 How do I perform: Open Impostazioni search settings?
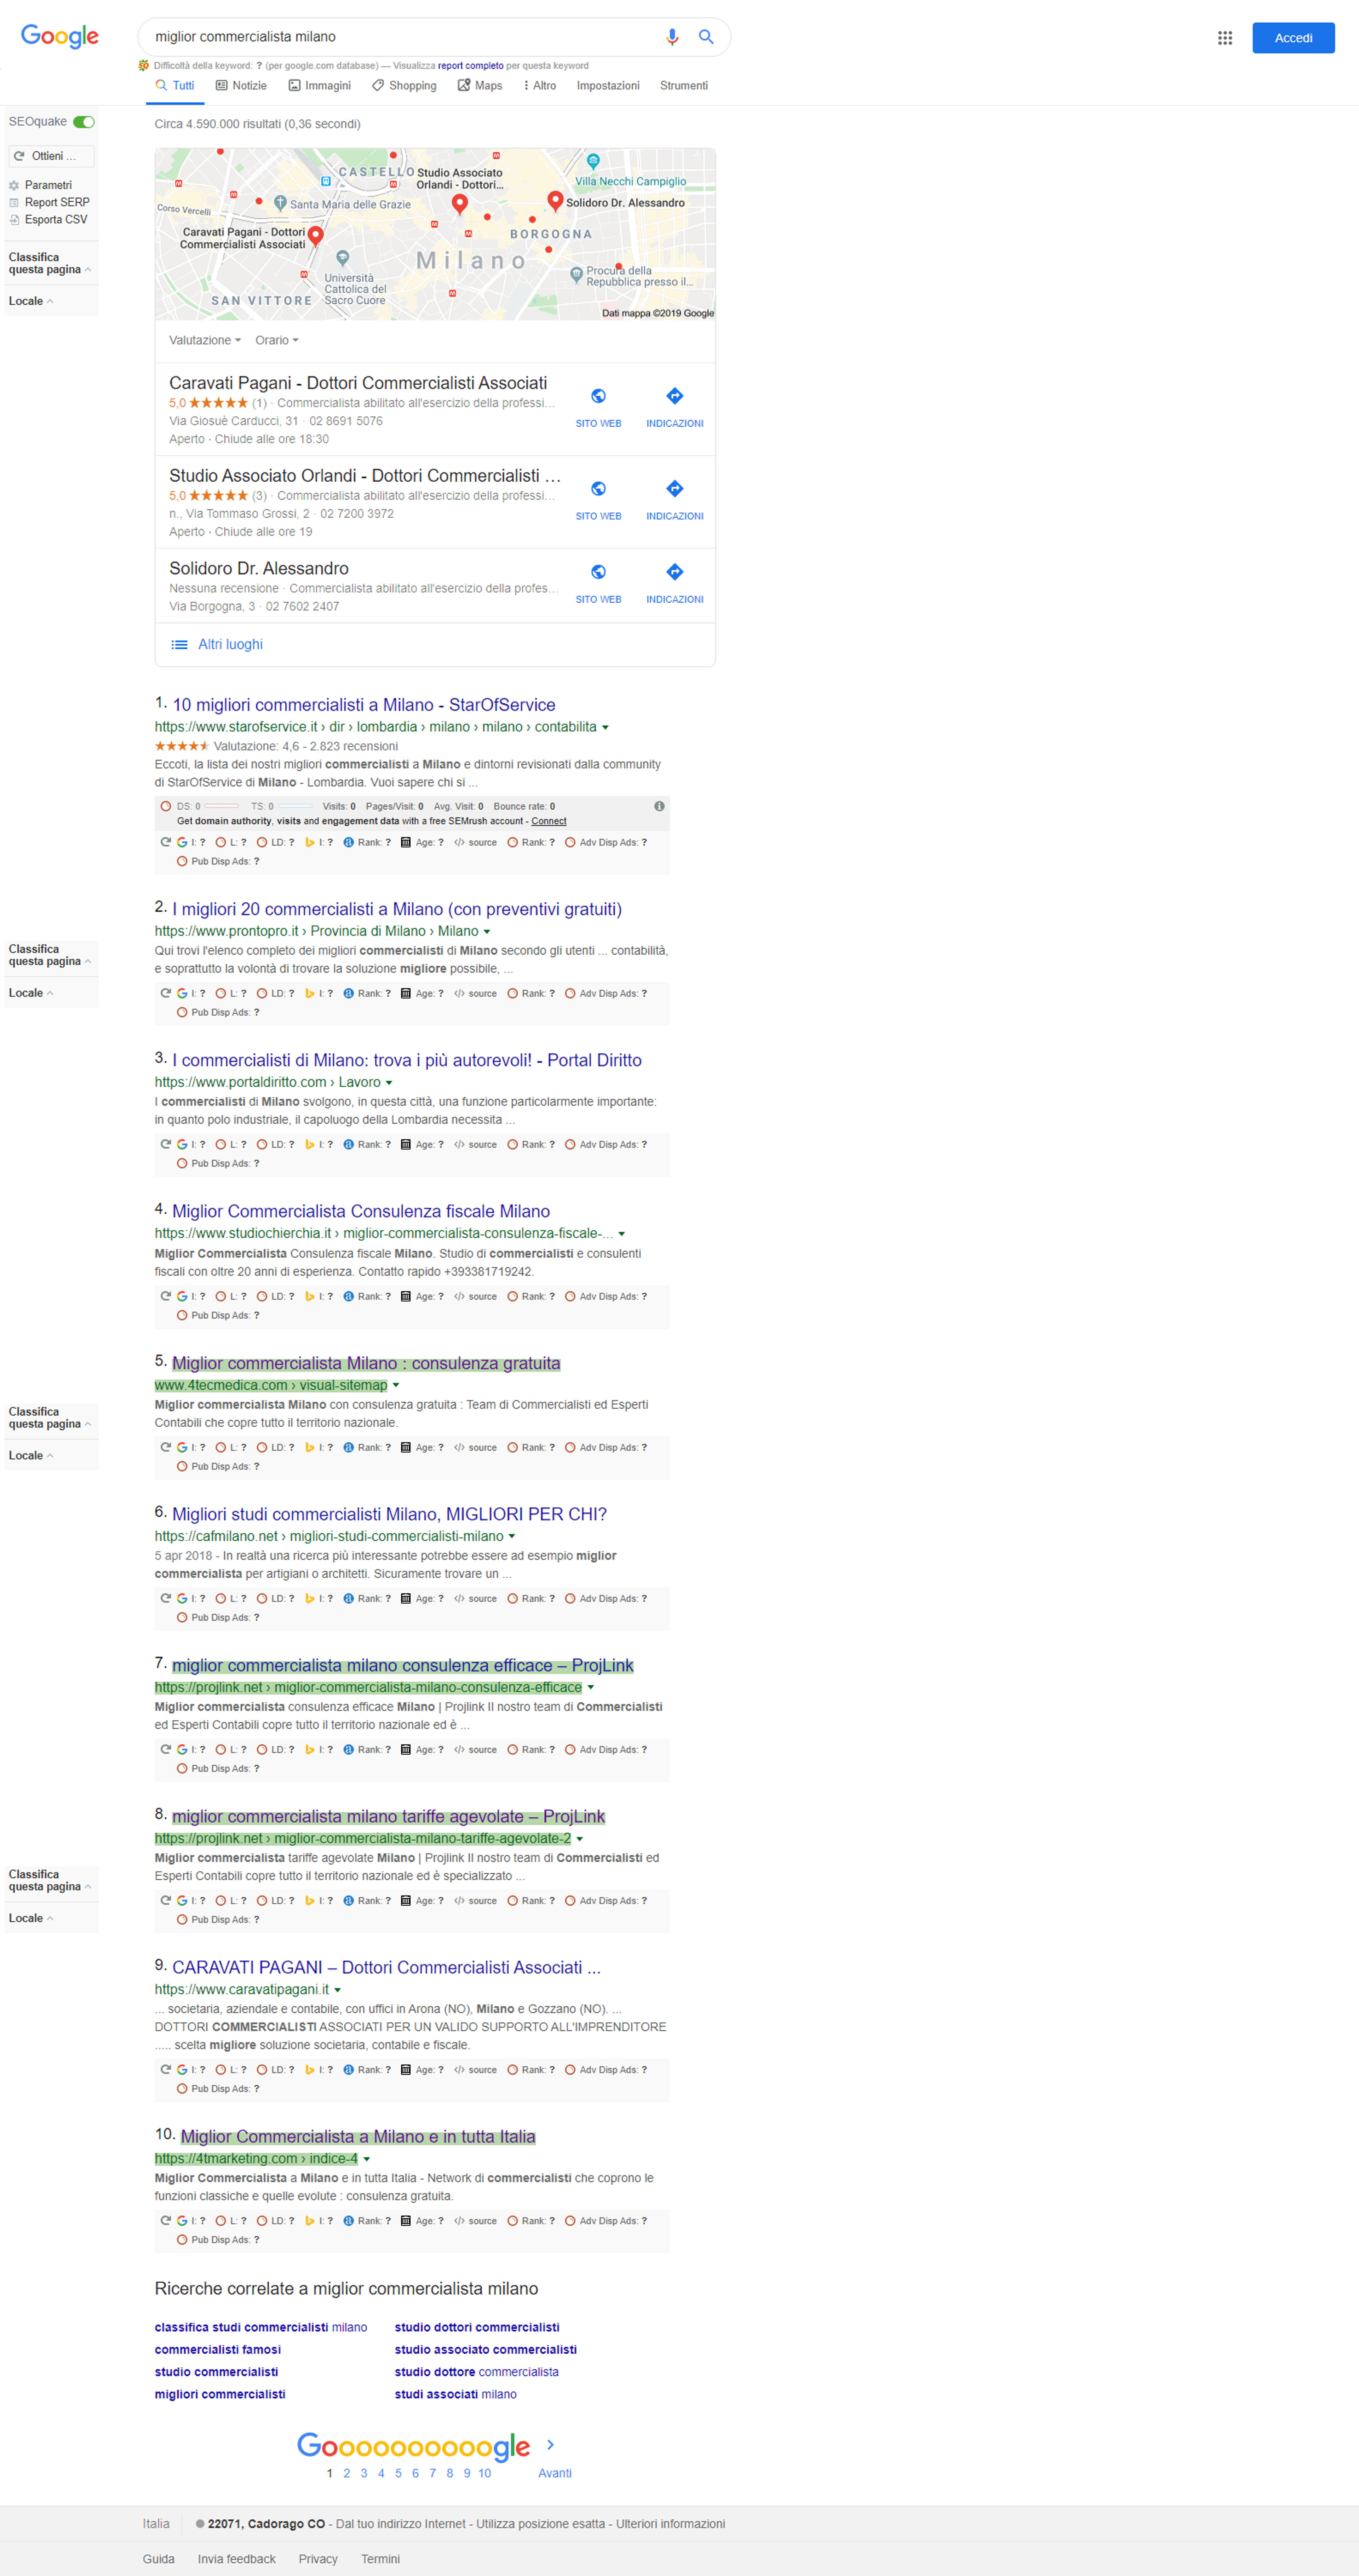pyautogui.click(x=608, y=86)
